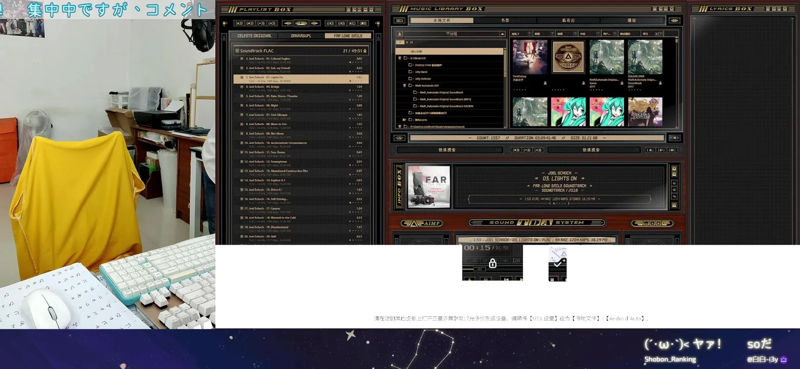800x369 pixels.
Task: Open the 私有云 library tab
Action: coord(568,20)
